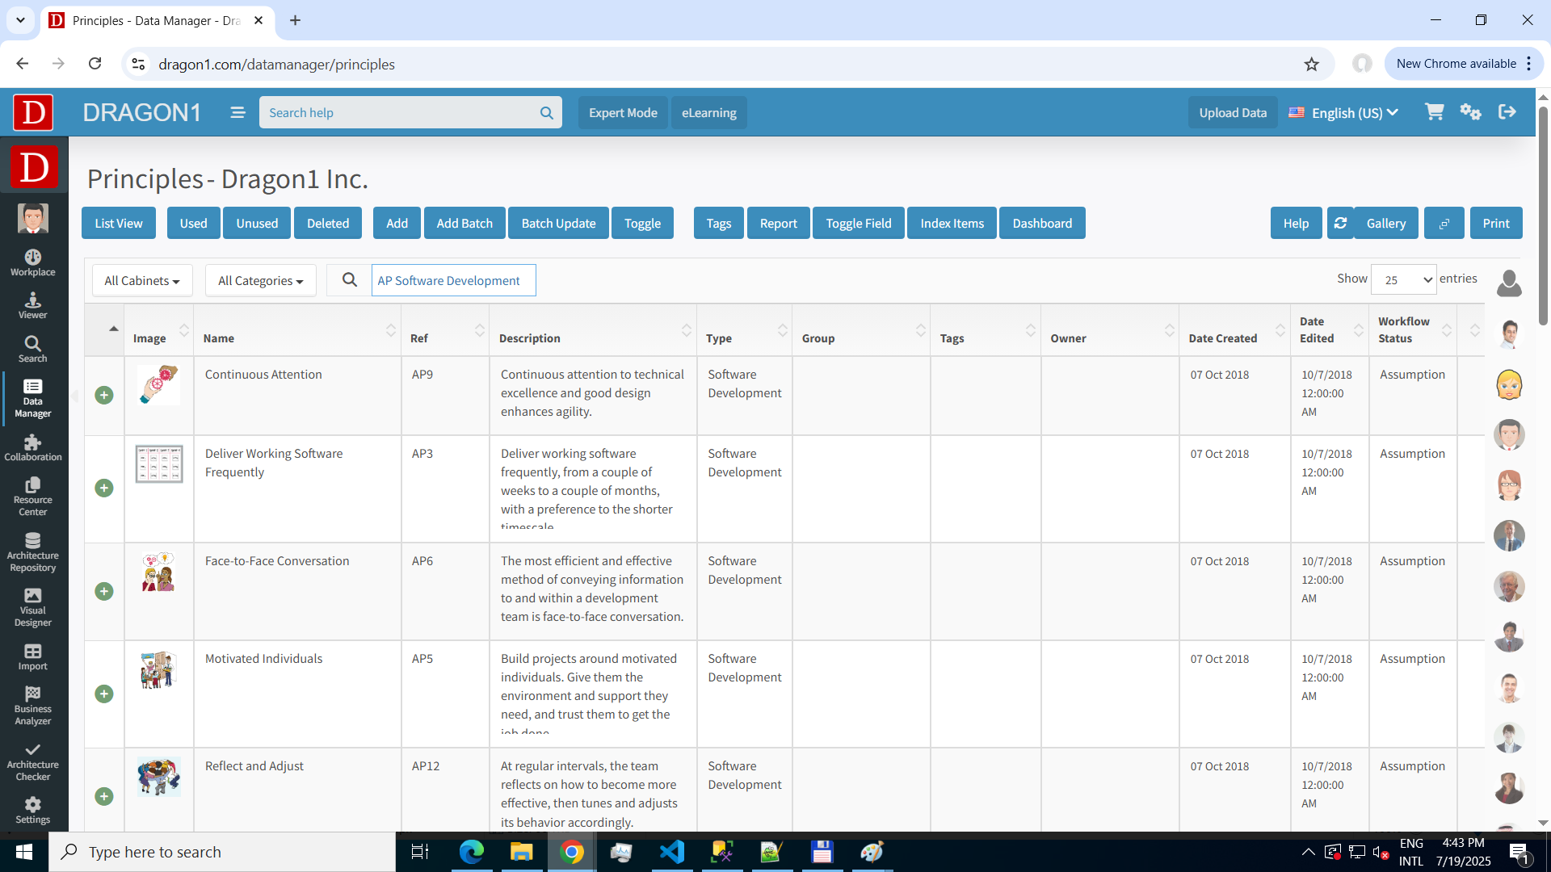The image size is (1551, 872).
Task: Open the Search sidebar icon
Action: [x=32, y=350]
